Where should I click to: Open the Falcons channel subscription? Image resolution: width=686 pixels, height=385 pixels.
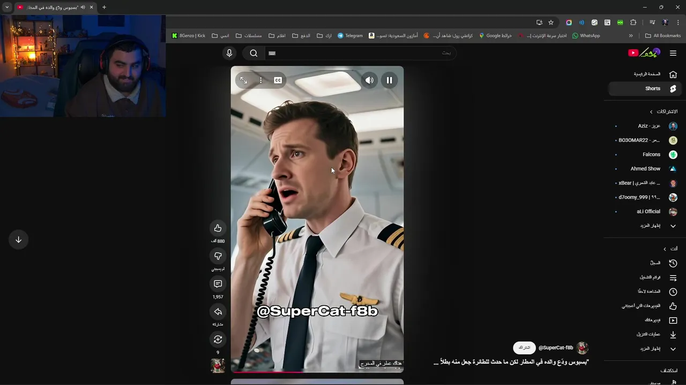click(x=645, y=155)
